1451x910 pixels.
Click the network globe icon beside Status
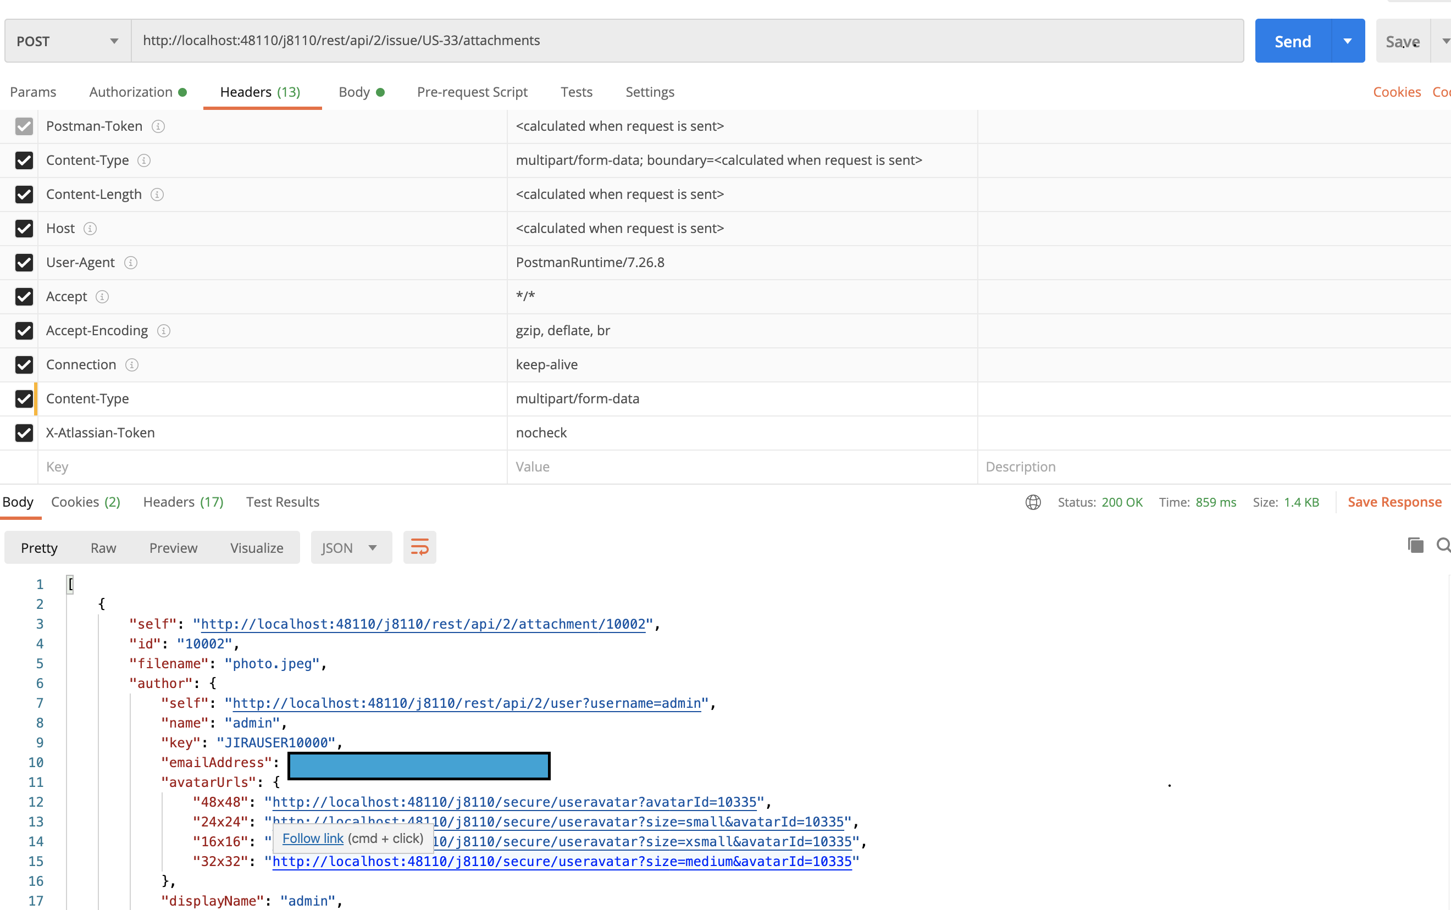pyautogui.click(x=1033, y=502)
